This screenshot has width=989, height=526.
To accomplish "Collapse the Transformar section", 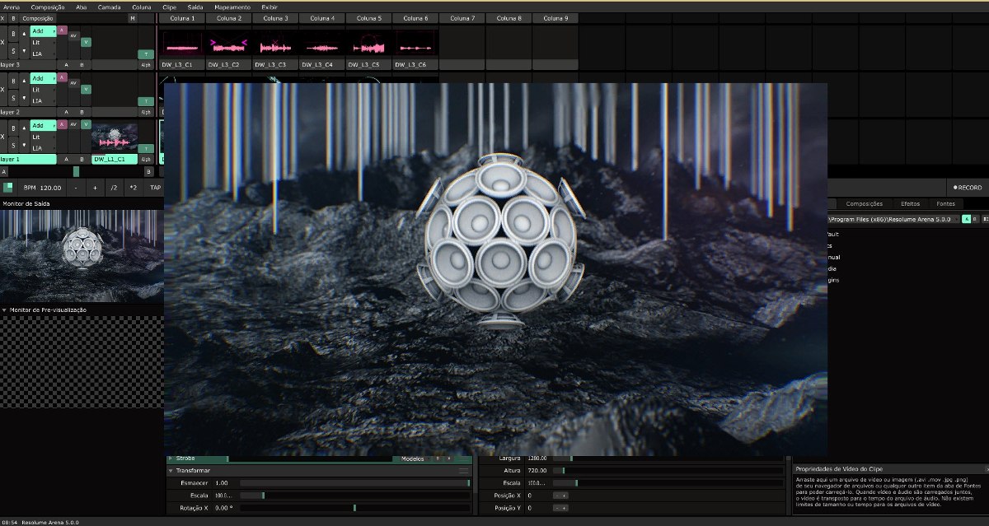I will [171, 470].
